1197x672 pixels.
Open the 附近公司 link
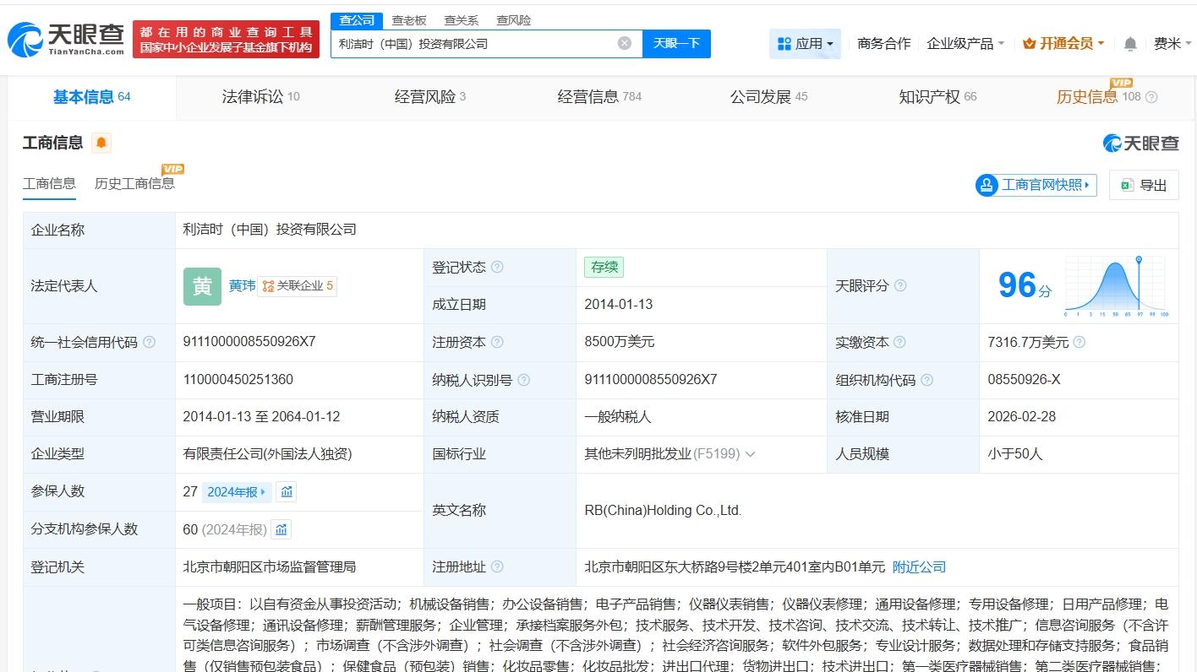pos(919,566)
